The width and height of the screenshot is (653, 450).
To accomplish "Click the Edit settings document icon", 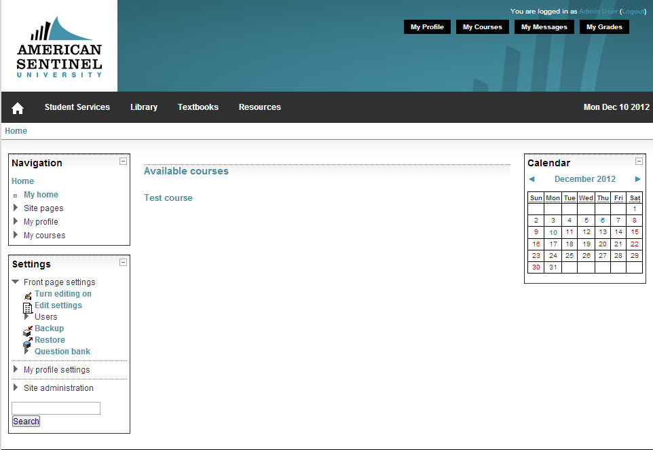I will (x=28, y=307).
